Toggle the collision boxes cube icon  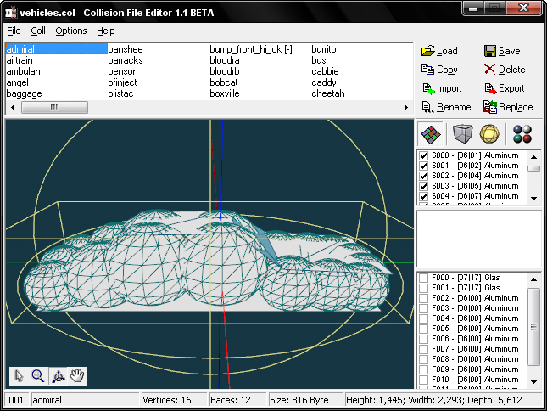point(462,134)
